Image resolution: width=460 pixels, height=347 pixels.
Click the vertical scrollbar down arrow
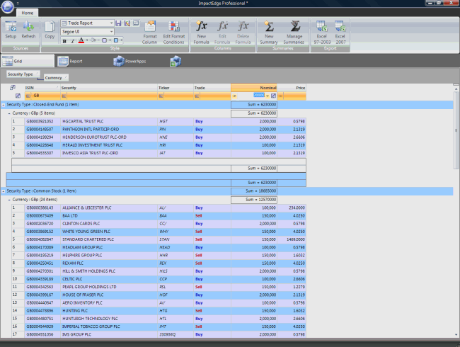pos(456,334)
